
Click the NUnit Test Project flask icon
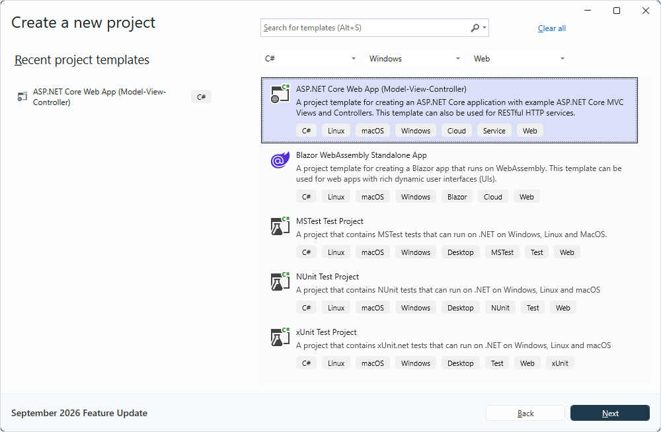pos(280,281)
